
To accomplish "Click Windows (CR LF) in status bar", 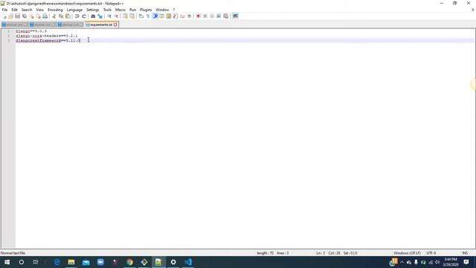I will pos(407,253).
